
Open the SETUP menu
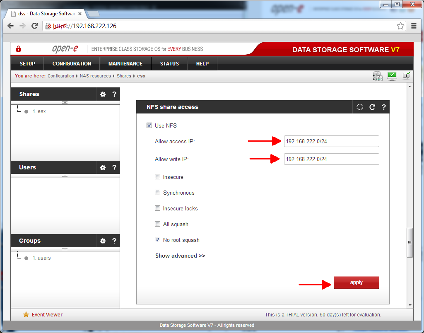tap(27, 63)
